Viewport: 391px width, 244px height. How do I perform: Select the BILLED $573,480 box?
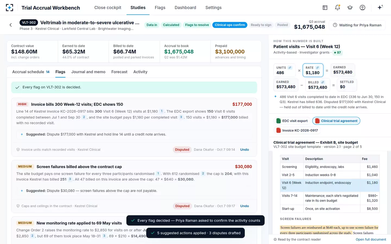pos(317,85)
